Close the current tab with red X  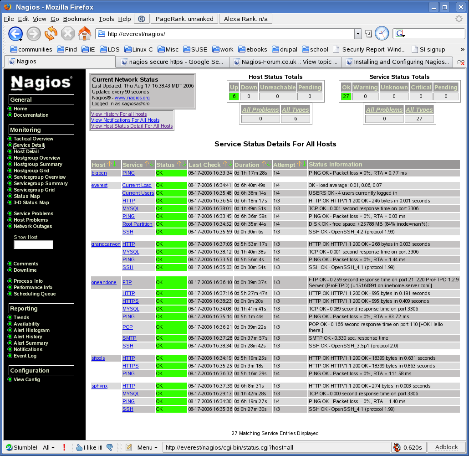pos(461,62)
